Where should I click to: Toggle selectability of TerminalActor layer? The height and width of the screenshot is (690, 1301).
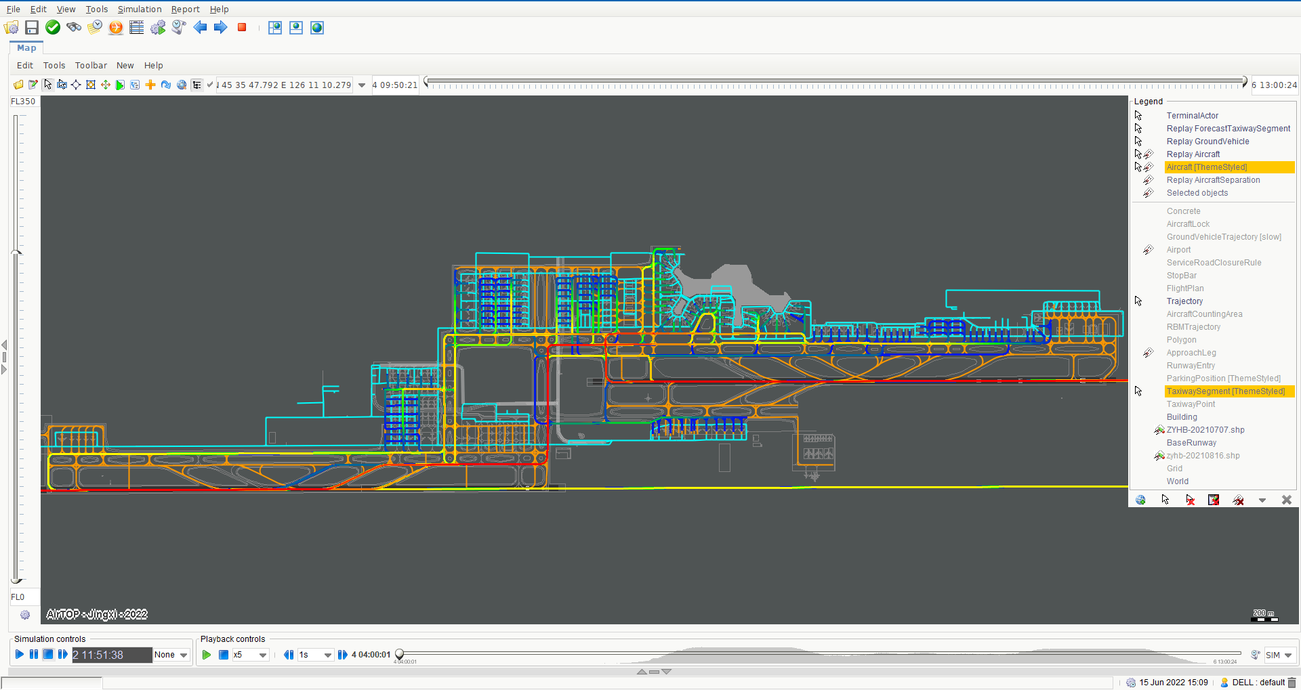click(x=1138, y=116)
